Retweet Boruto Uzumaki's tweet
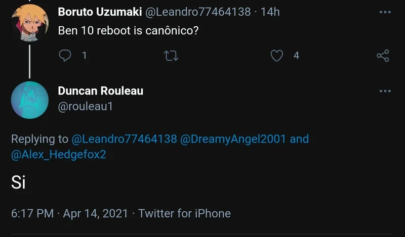Image resolution: width=405 pixels, height=237 pixels. [x=172, y=56]
